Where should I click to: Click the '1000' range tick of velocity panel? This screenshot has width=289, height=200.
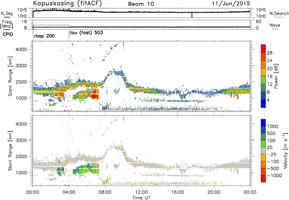coord(21,173)
